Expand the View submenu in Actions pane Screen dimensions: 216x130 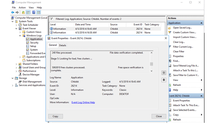(202, 80)
